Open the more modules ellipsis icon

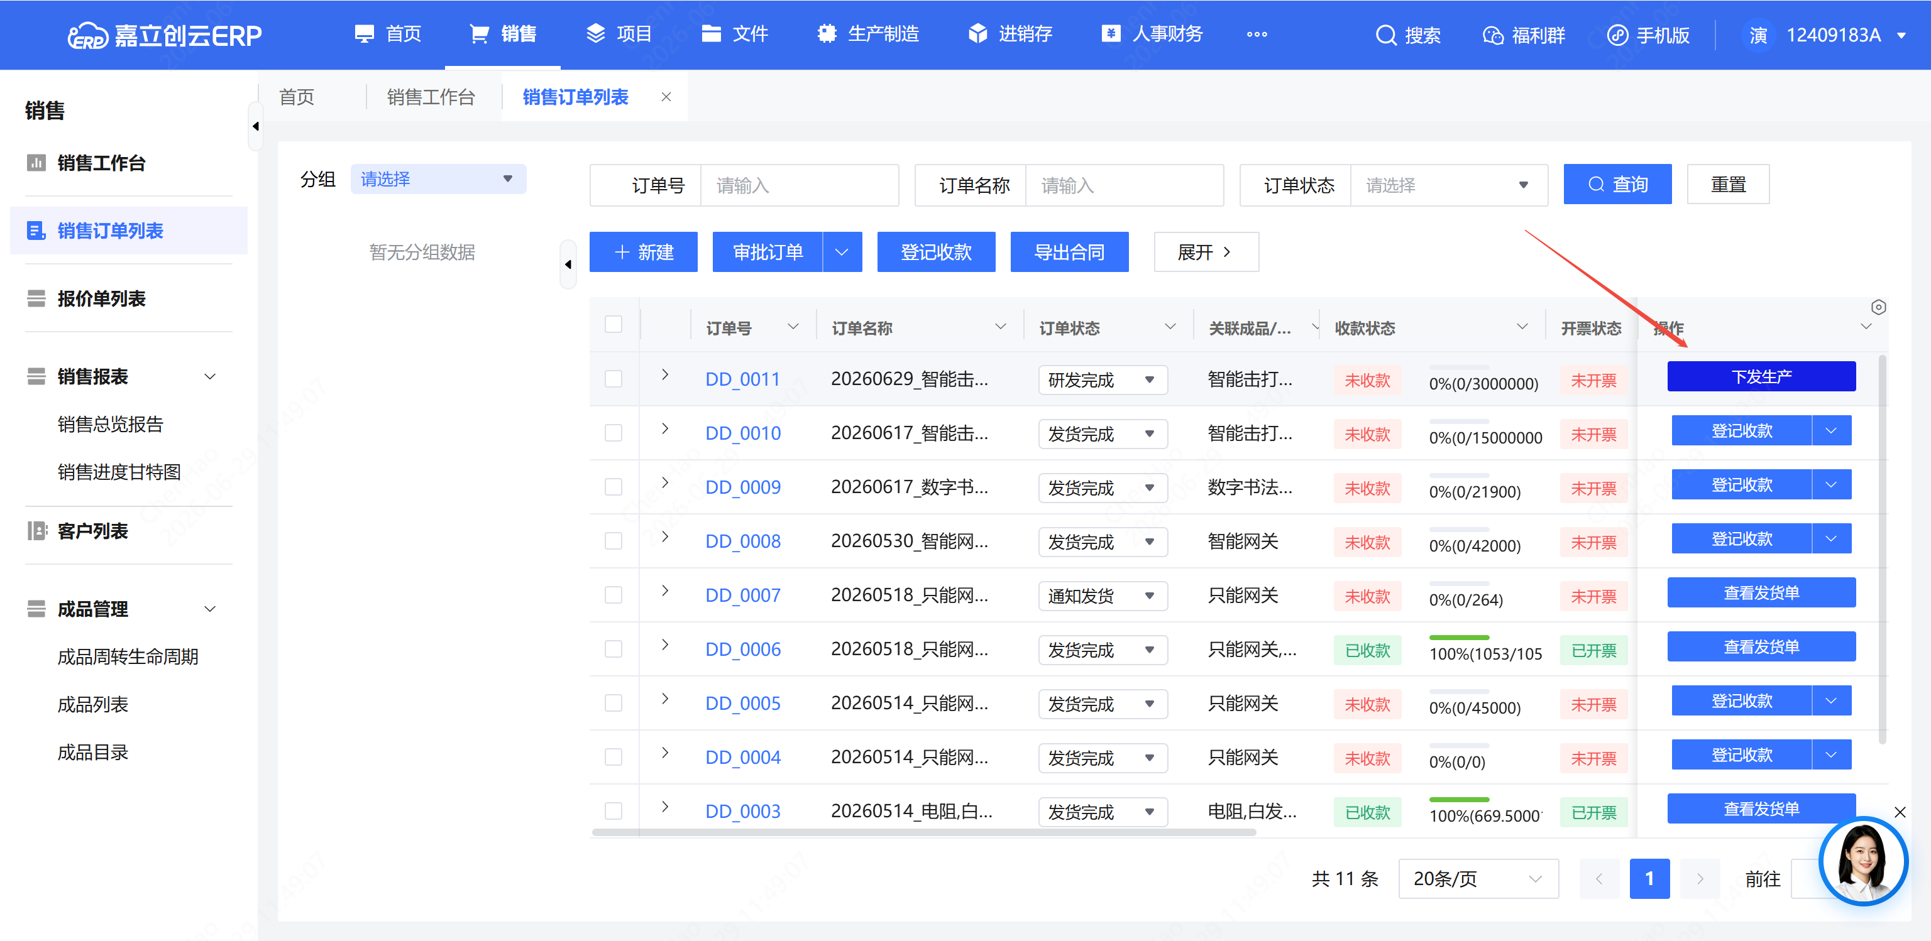pyautogui.click(x=1257, y=35)
